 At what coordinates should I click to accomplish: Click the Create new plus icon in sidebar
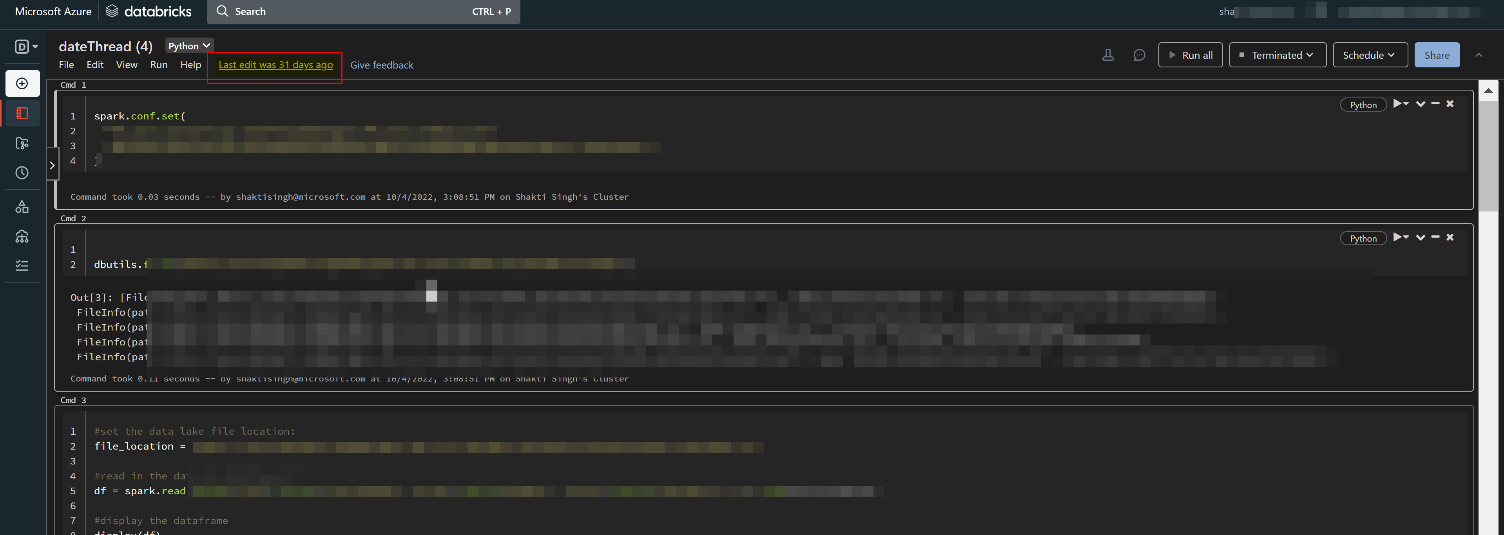(x=22, y=83)
